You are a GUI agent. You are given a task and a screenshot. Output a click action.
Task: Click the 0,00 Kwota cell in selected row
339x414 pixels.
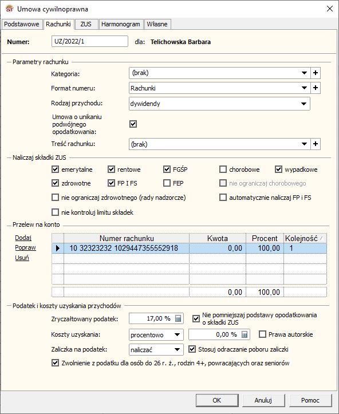pos(217,248)
